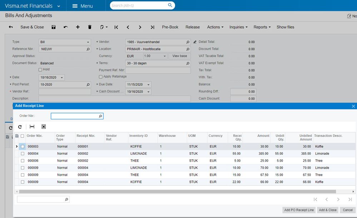Image resolution: width=357 pixels, height=218 pixels.
Task: Click the Add new record plus icon
Action: coord(78,27)
